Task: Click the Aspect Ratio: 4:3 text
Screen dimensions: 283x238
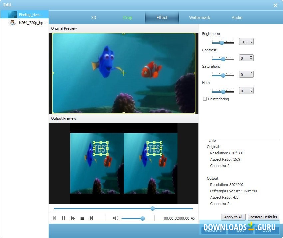Action: tap(224, 197)
